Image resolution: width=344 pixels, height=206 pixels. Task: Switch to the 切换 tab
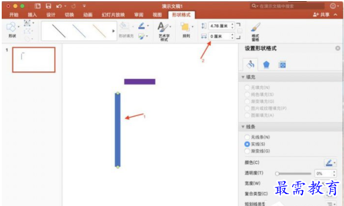pyautogui.click(x=69, y=15)
